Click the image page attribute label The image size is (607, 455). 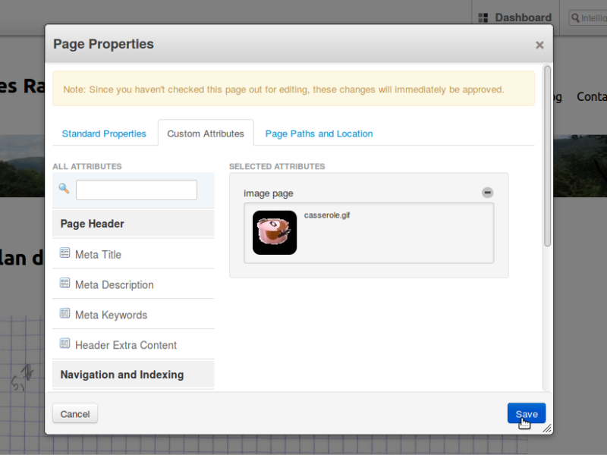pyautogui.click(x=269, y=193)
